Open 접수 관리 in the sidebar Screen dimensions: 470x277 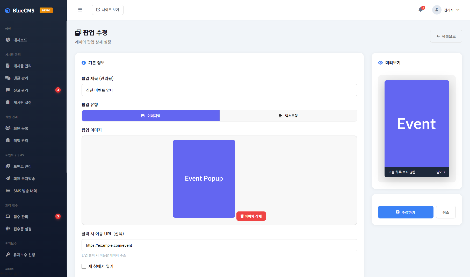[21, 217]
